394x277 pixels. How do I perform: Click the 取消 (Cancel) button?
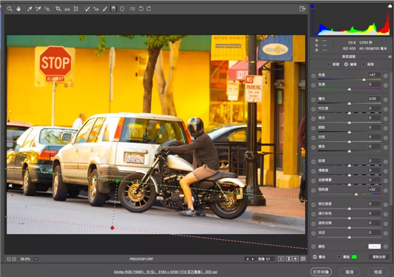point(350,270)
